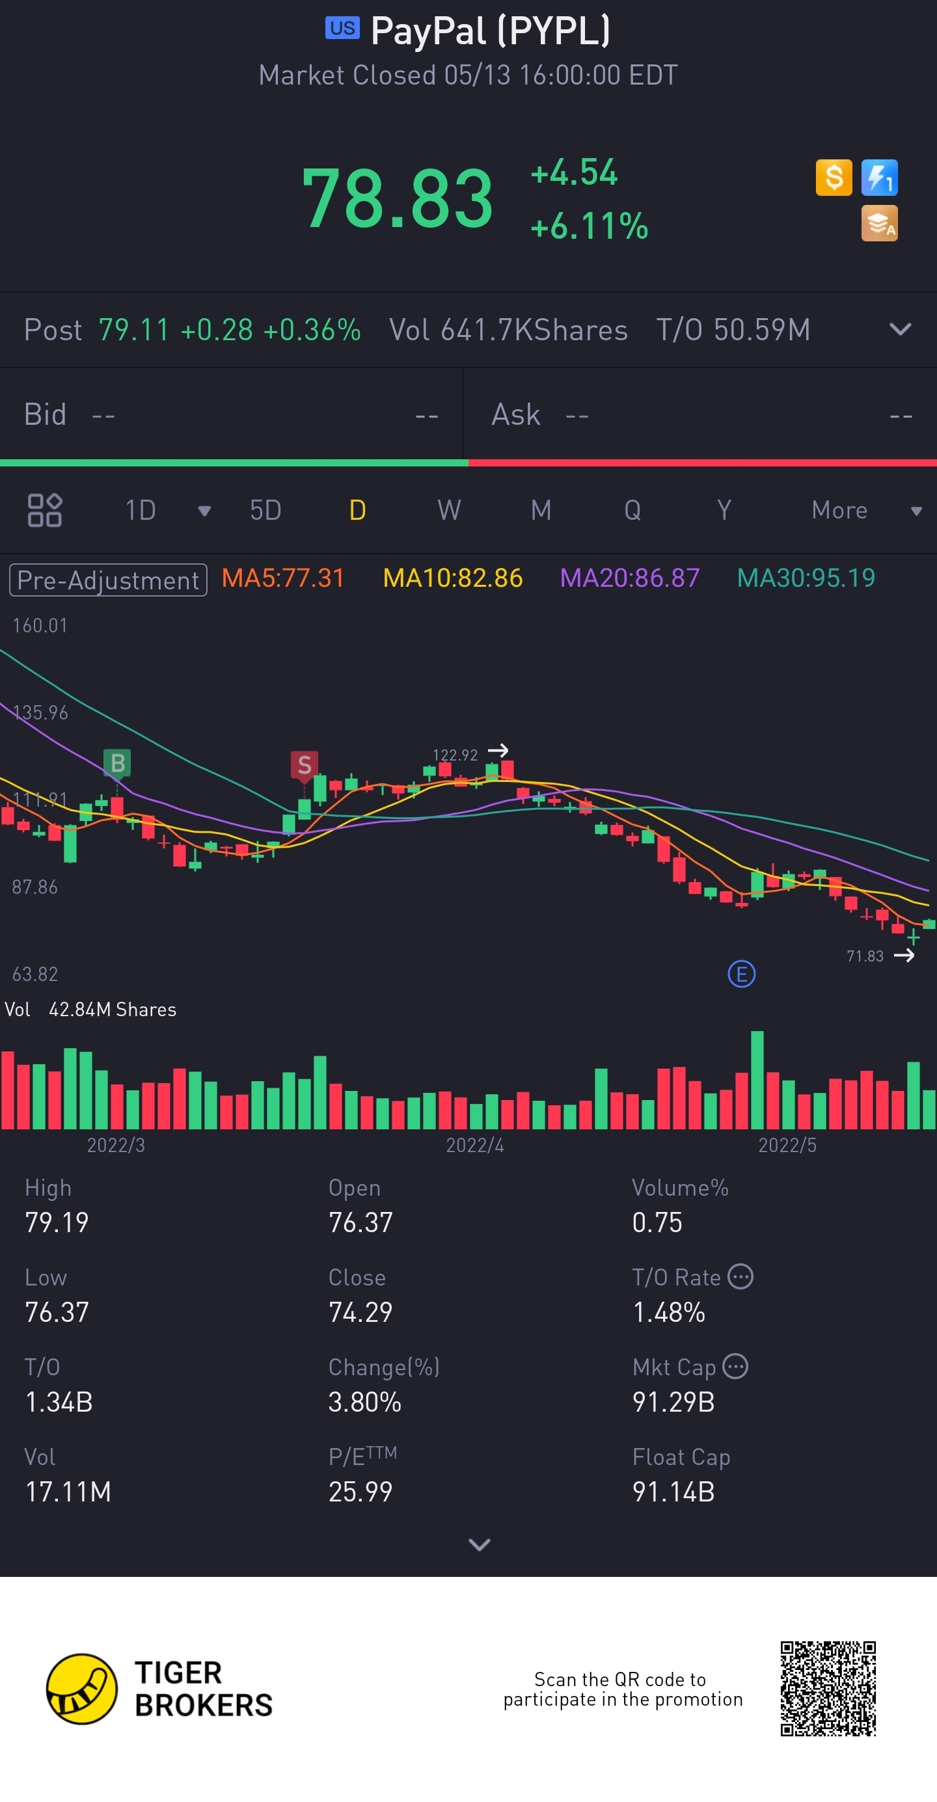This screenshot has width=937, height=1802.
Task: Tap the green B buy marker
Action: pyautogui.click(x=118, y=763)
